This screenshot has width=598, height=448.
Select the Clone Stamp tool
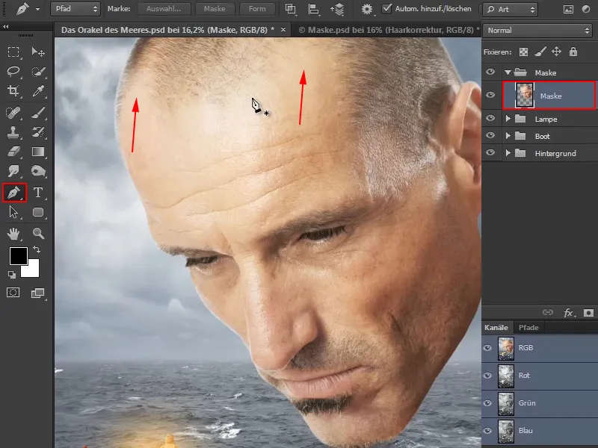pyautogui.click(x=13, y=132)
